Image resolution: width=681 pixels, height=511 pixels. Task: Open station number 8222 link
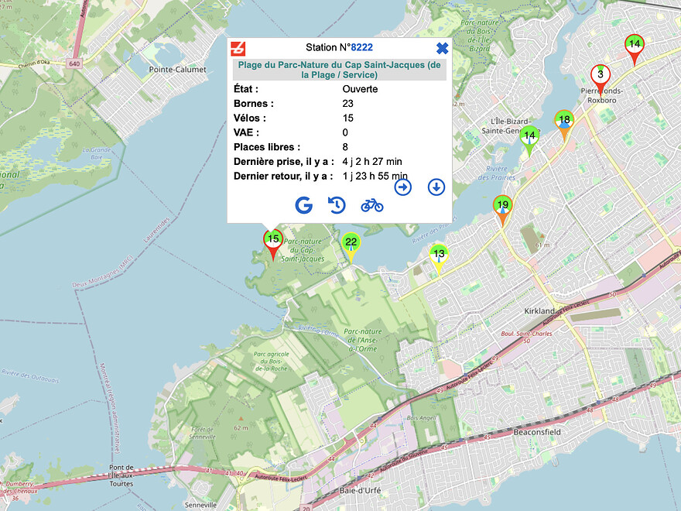coord(362,47)
